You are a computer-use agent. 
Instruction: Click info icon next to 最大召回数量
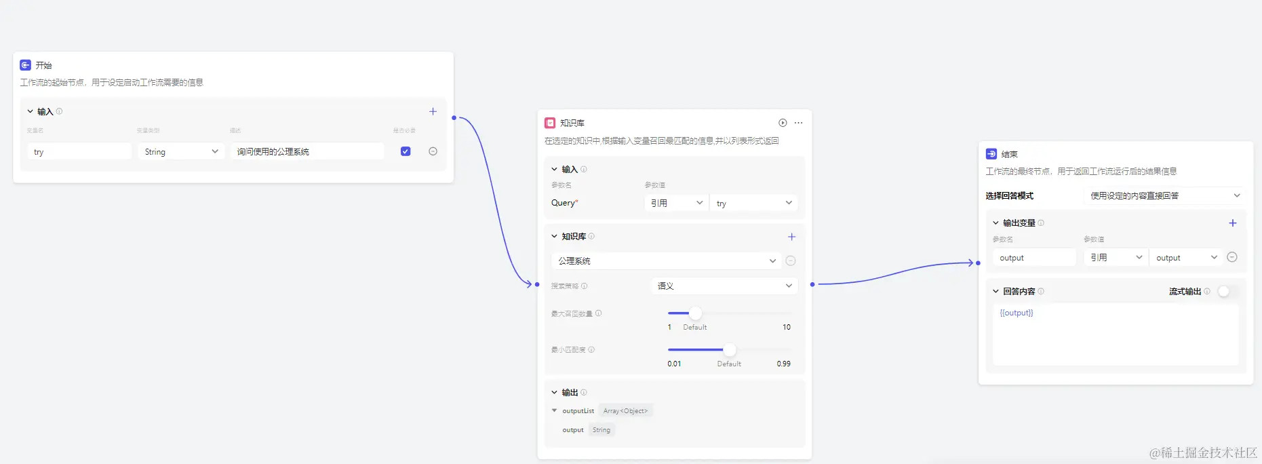[x=598, y=313]
